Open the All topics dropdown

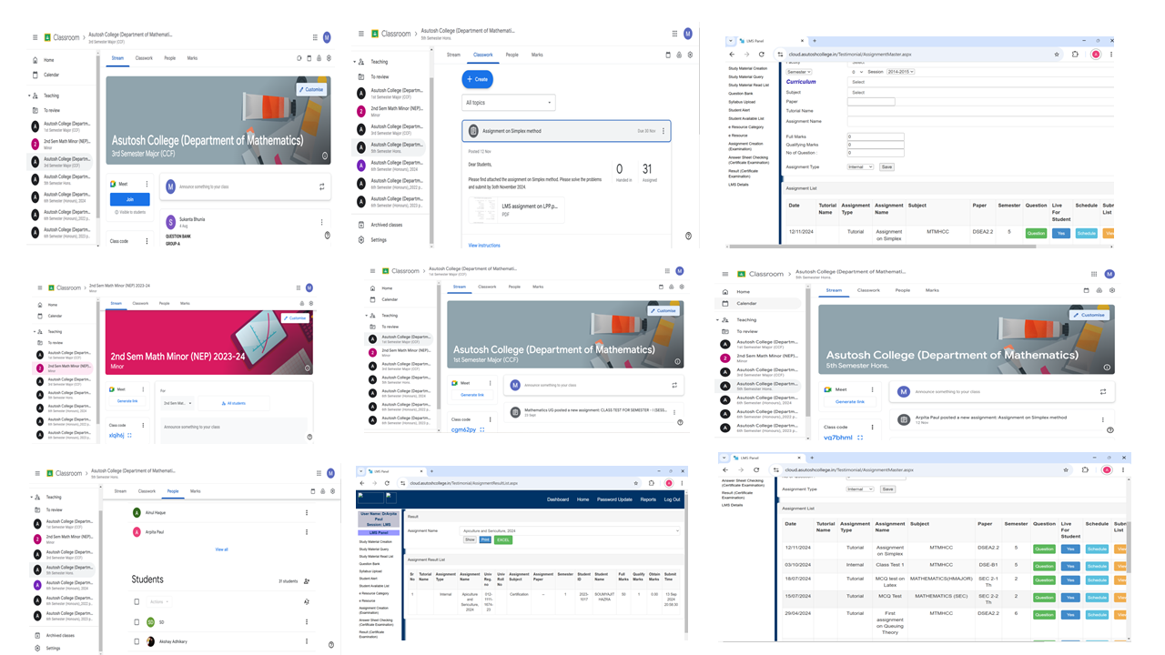509,103
